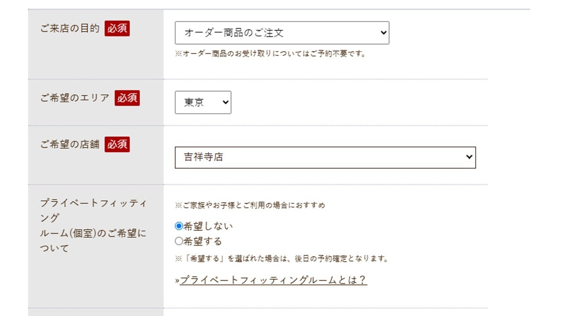Click the ご希望の店舗 field label
The image size is (562, 316).
pyautogui.click(x=70, y=144)
